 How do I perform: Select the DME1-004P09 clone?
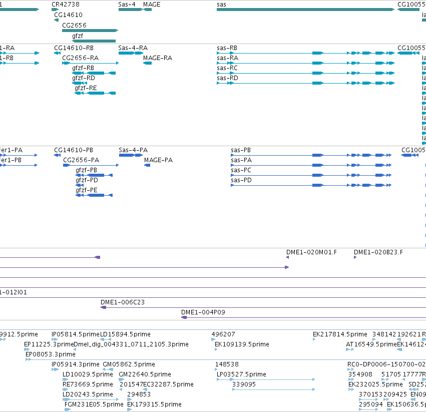(x=303, y=317)
